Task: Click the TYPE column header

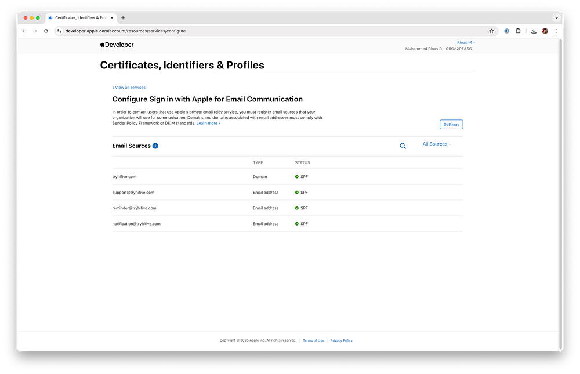Action: 258,163
